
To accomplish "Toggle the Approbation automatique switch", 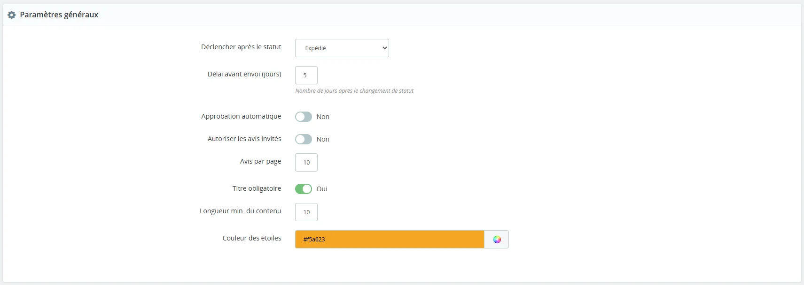I will tap(304, 117).
